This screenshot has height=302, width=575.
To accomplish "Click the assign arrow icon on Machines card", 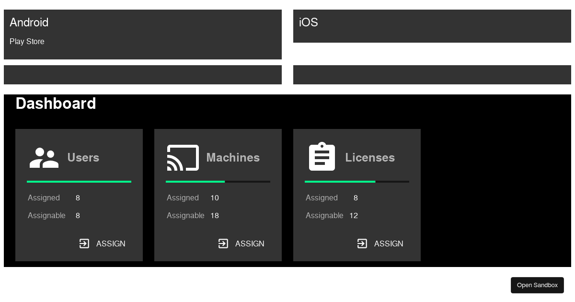I will click(223, 244).
